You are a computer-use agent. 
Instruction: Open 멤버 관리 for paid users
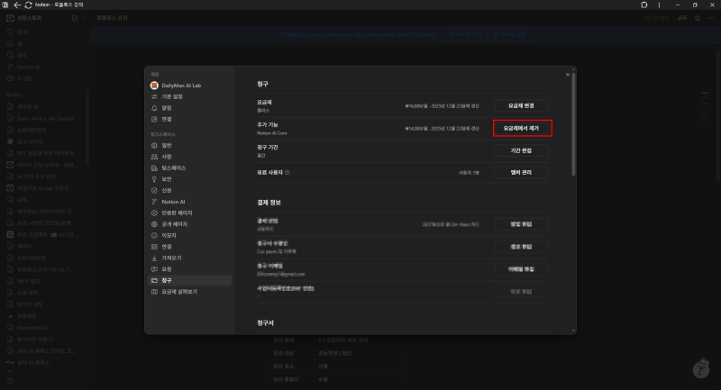[521, 172]
